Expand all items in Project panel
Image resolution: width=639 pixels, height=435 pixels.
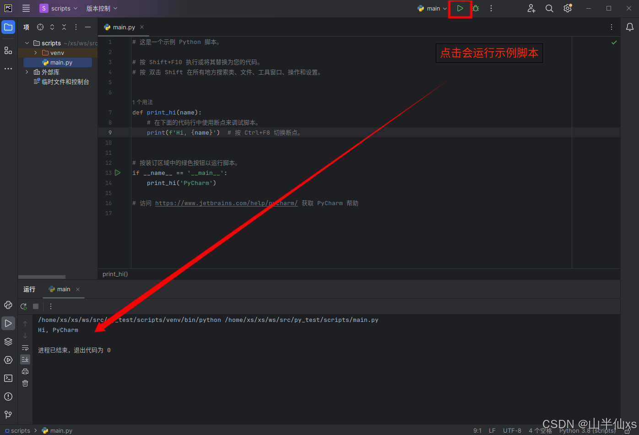(52, 27)
